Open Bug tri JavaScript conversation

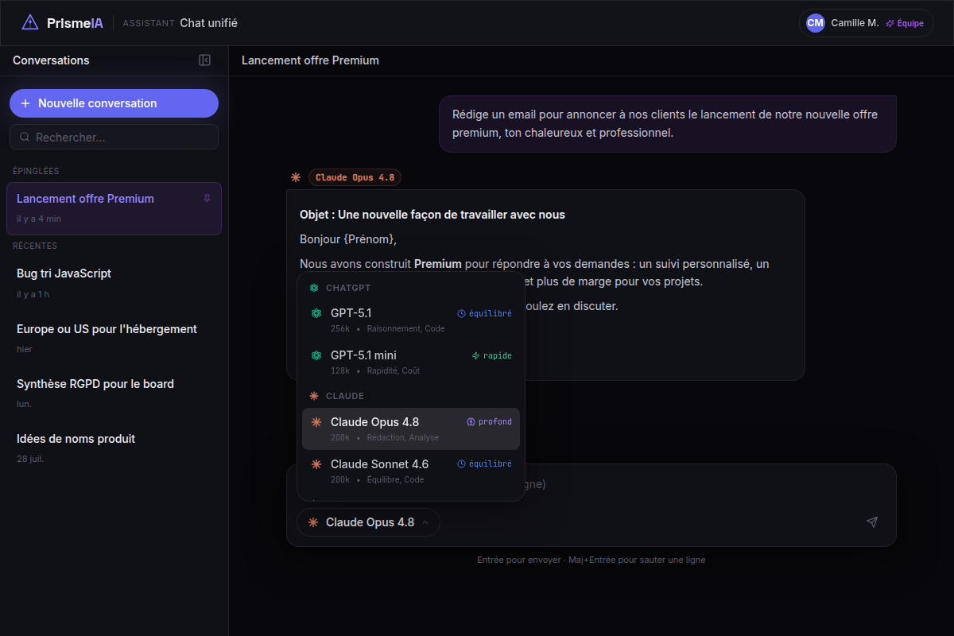[114, 282]
